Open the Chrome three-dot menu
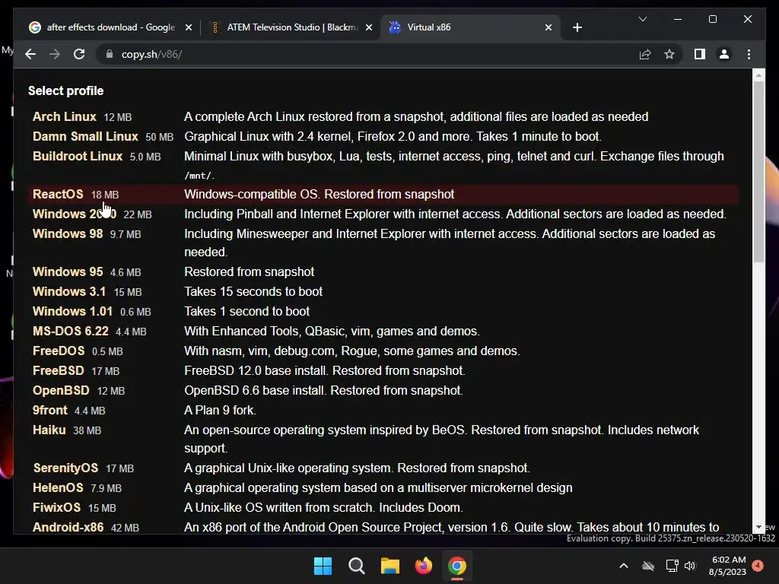The image size is (779, 584). point(749,54)
